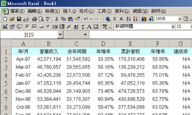Click the Print icon
The image size is (192, 115).
(x=34, y=19)
